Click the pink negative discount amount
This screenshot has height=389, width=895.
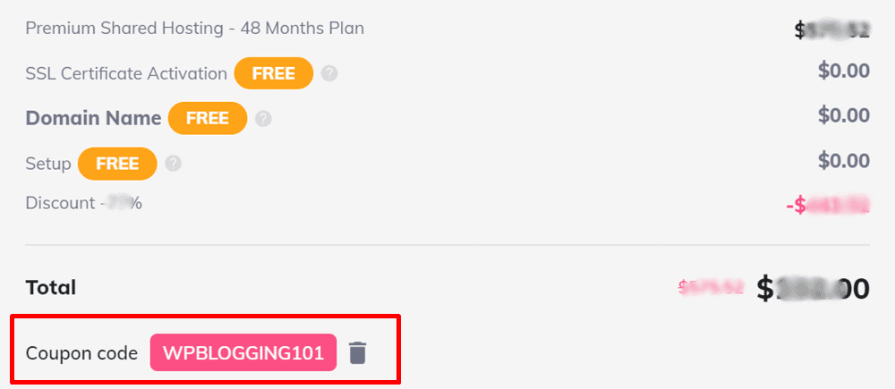828,206
